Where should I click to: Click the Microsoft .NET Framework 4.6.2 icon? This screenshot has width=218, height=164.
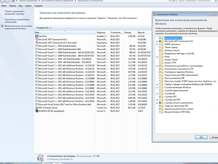click(x=37, y=39)
